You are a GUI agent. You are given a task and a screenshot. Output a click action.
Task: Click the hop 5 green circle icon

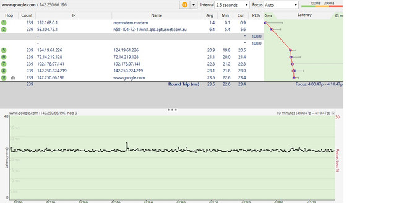point(4,50)
